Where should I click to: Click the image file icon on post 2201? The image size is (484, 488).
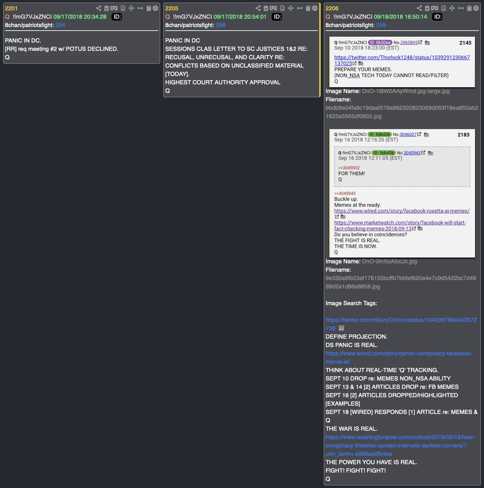(123, 8)
